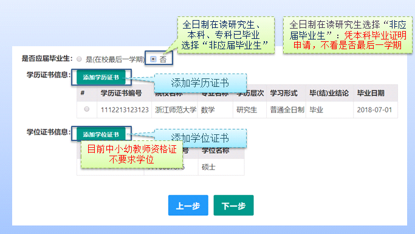The width and height of the screenshot is (415, 234).
Task: Click the 学历证书信息 label
Action: 49,75
